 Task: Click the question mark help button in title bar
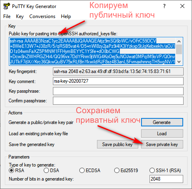click(164, 6)
